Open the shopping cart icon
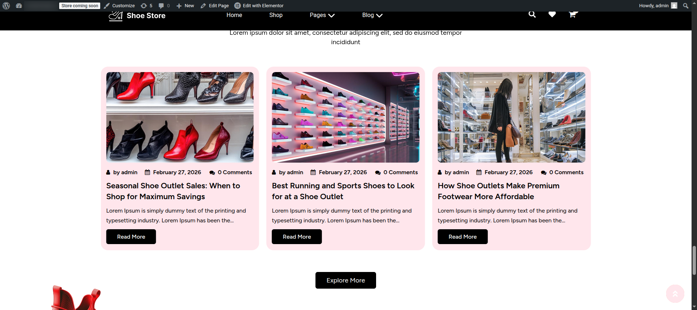 [x=572, y=14]
